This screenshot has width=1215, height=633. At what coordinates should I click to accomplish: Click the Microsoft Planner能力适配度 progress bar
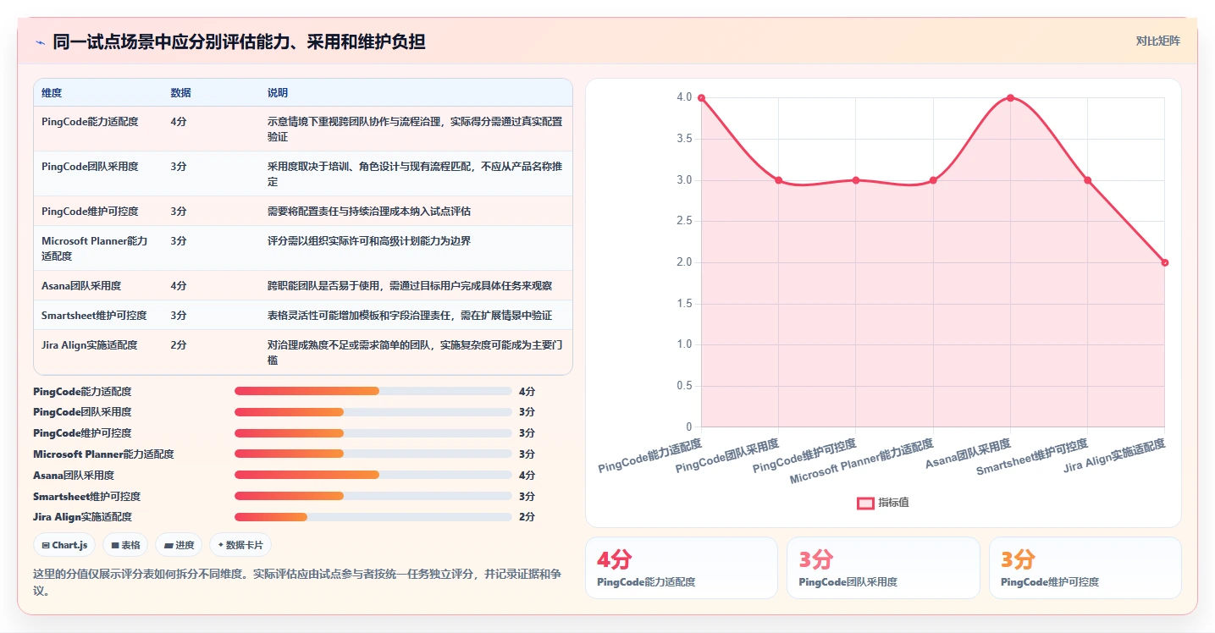pyautogui.click(x=373, y=454)
